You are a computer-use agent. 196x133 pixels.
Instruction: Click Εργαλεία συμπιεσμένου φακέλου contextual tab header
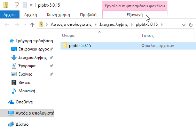coord(135,6)
